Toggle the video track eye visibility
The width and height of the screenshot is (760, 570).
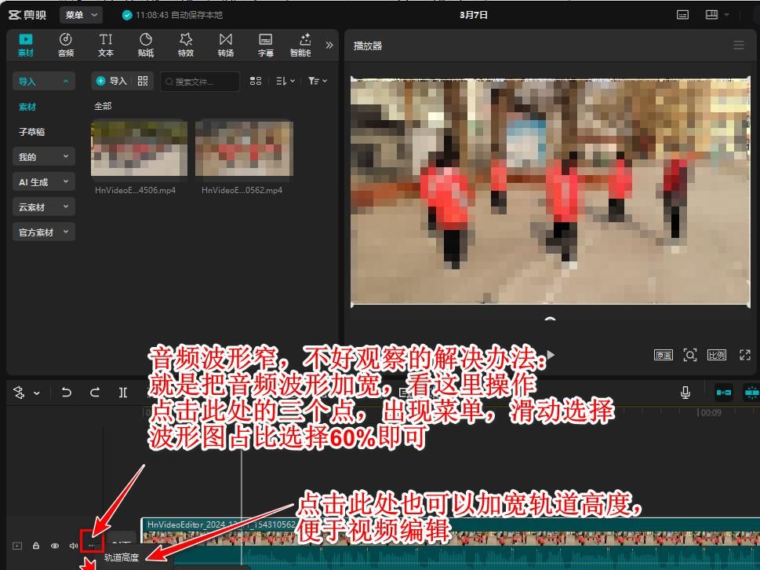55,546
